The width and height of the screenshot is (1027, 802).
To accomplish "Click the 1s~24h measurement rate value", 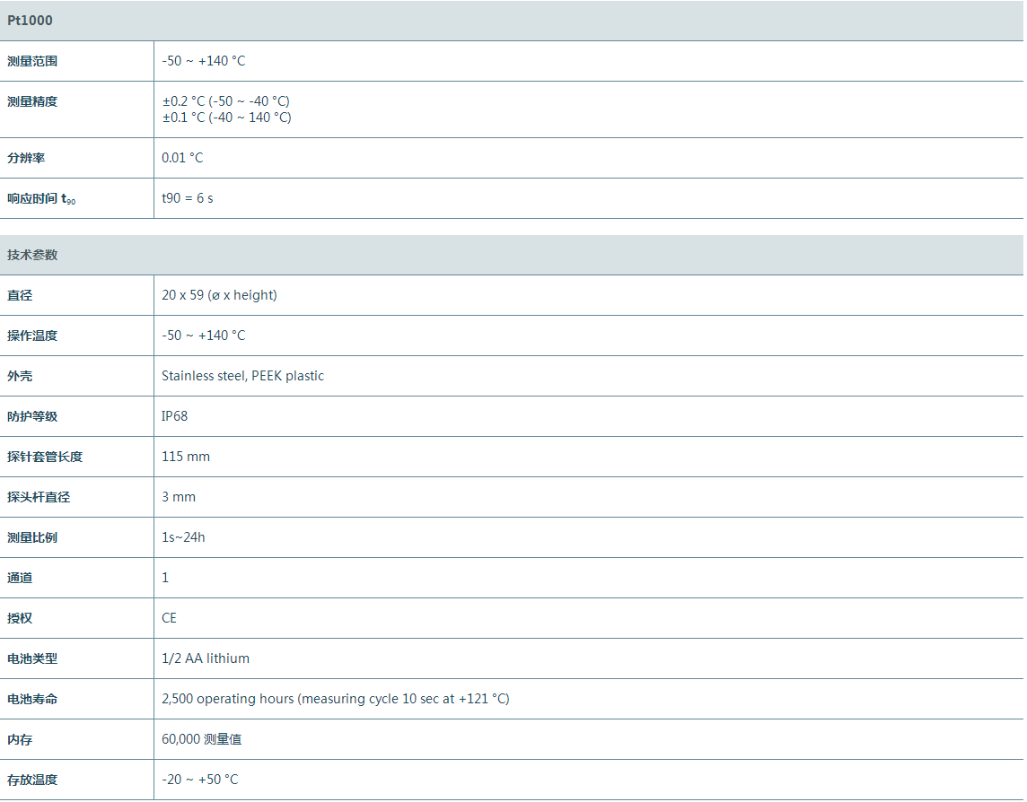I will [183, 537].
